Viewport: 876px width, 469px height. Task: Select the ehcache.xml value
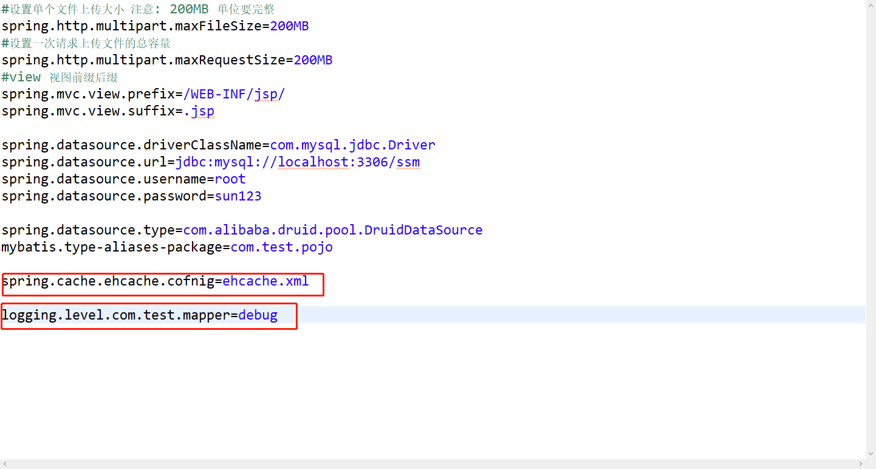(265, 281)
